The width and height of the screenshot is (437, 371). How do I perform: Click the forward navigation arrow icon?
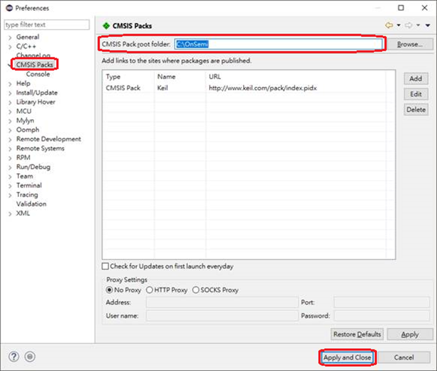pyautogui.click(x=409, y=25)
